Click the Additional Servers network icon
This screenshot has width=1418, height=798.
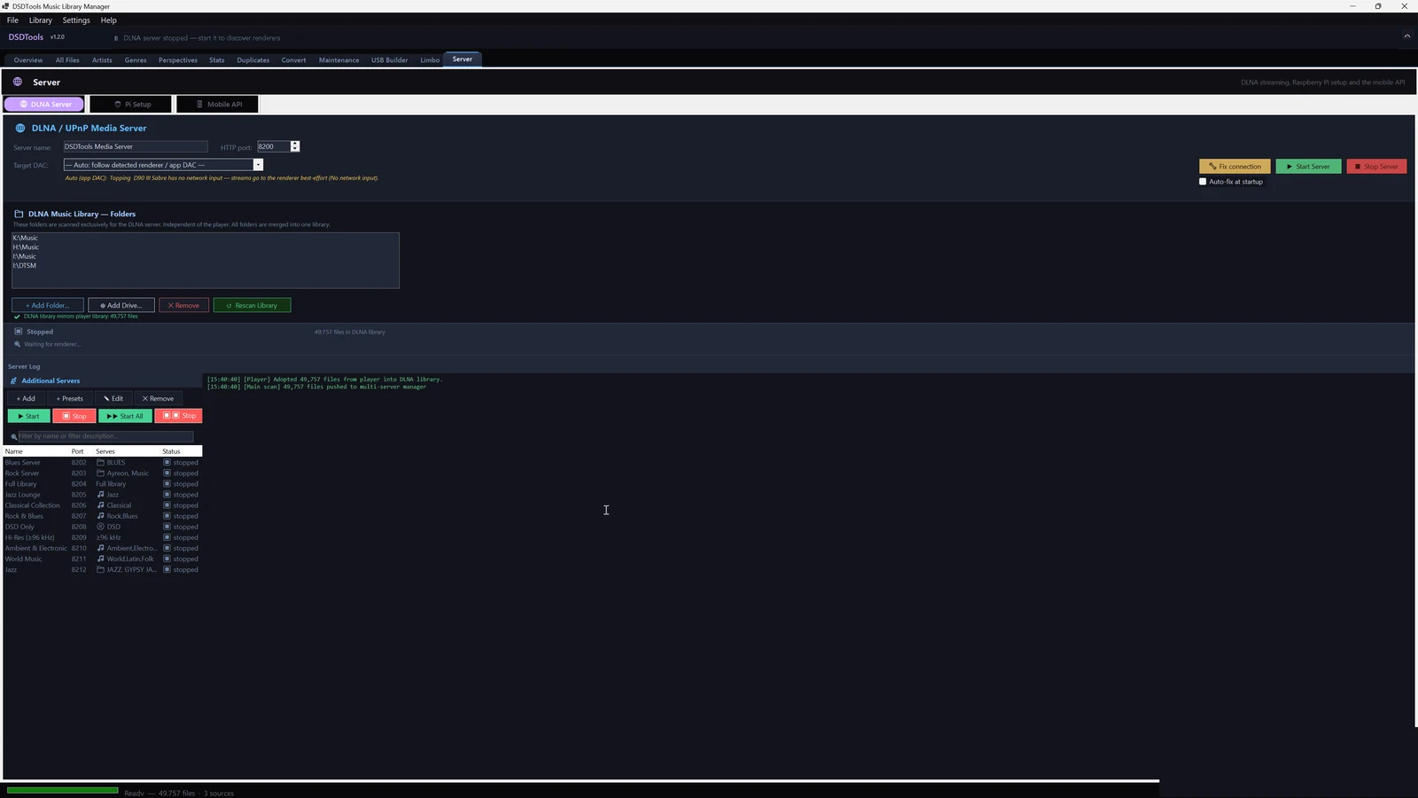pyautogui.click(x=13, y=381)
